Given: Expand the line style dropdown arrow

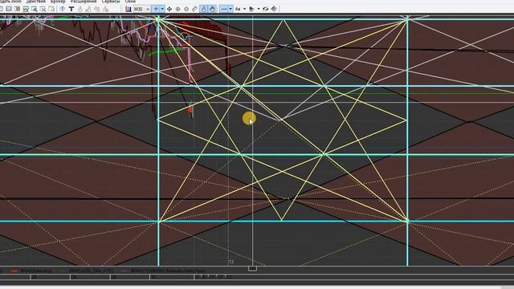Looking at the screenshot, I should pos(230,9).
